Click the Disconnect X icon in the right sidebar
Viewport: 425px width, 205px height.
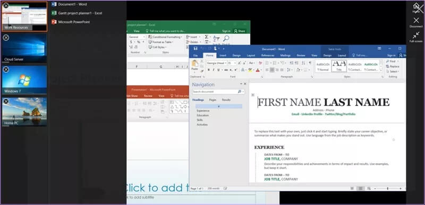[416, 21]
